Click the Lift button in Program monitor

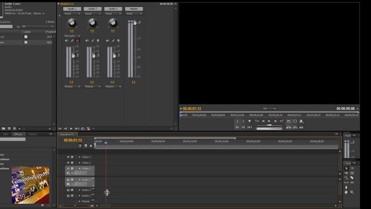pyautogui.click(x=289, y=127)
